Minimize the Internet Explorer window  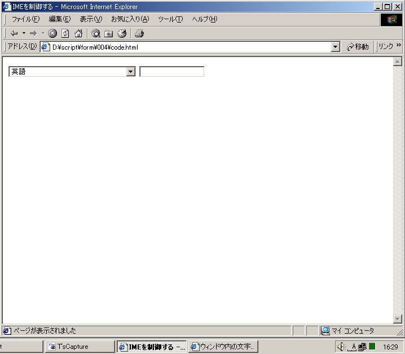(378, 7)
